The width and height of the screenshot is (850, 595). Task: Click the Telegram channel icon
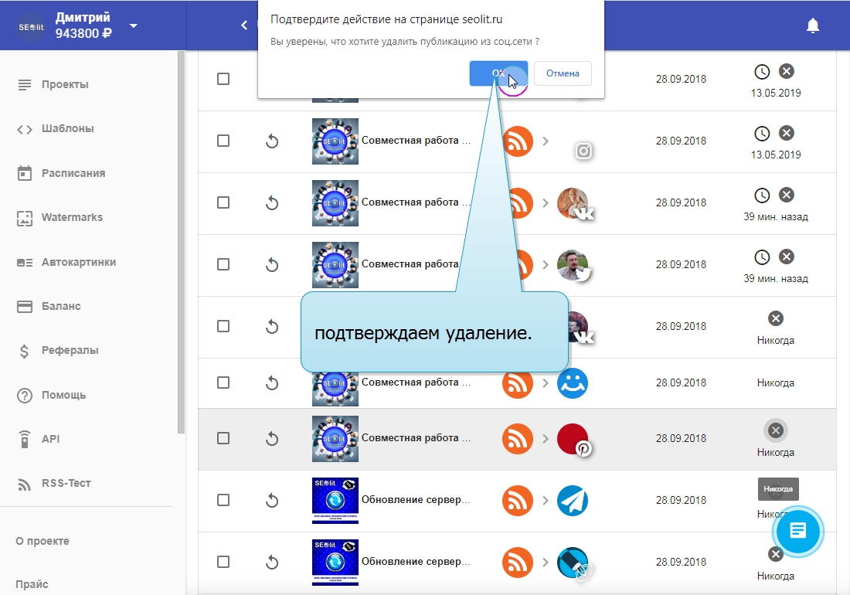click(573, 501)
